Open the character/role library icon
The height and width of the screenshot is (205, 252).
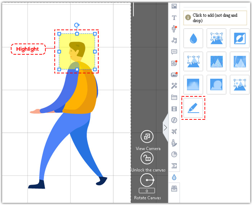[x=174, y=29]
